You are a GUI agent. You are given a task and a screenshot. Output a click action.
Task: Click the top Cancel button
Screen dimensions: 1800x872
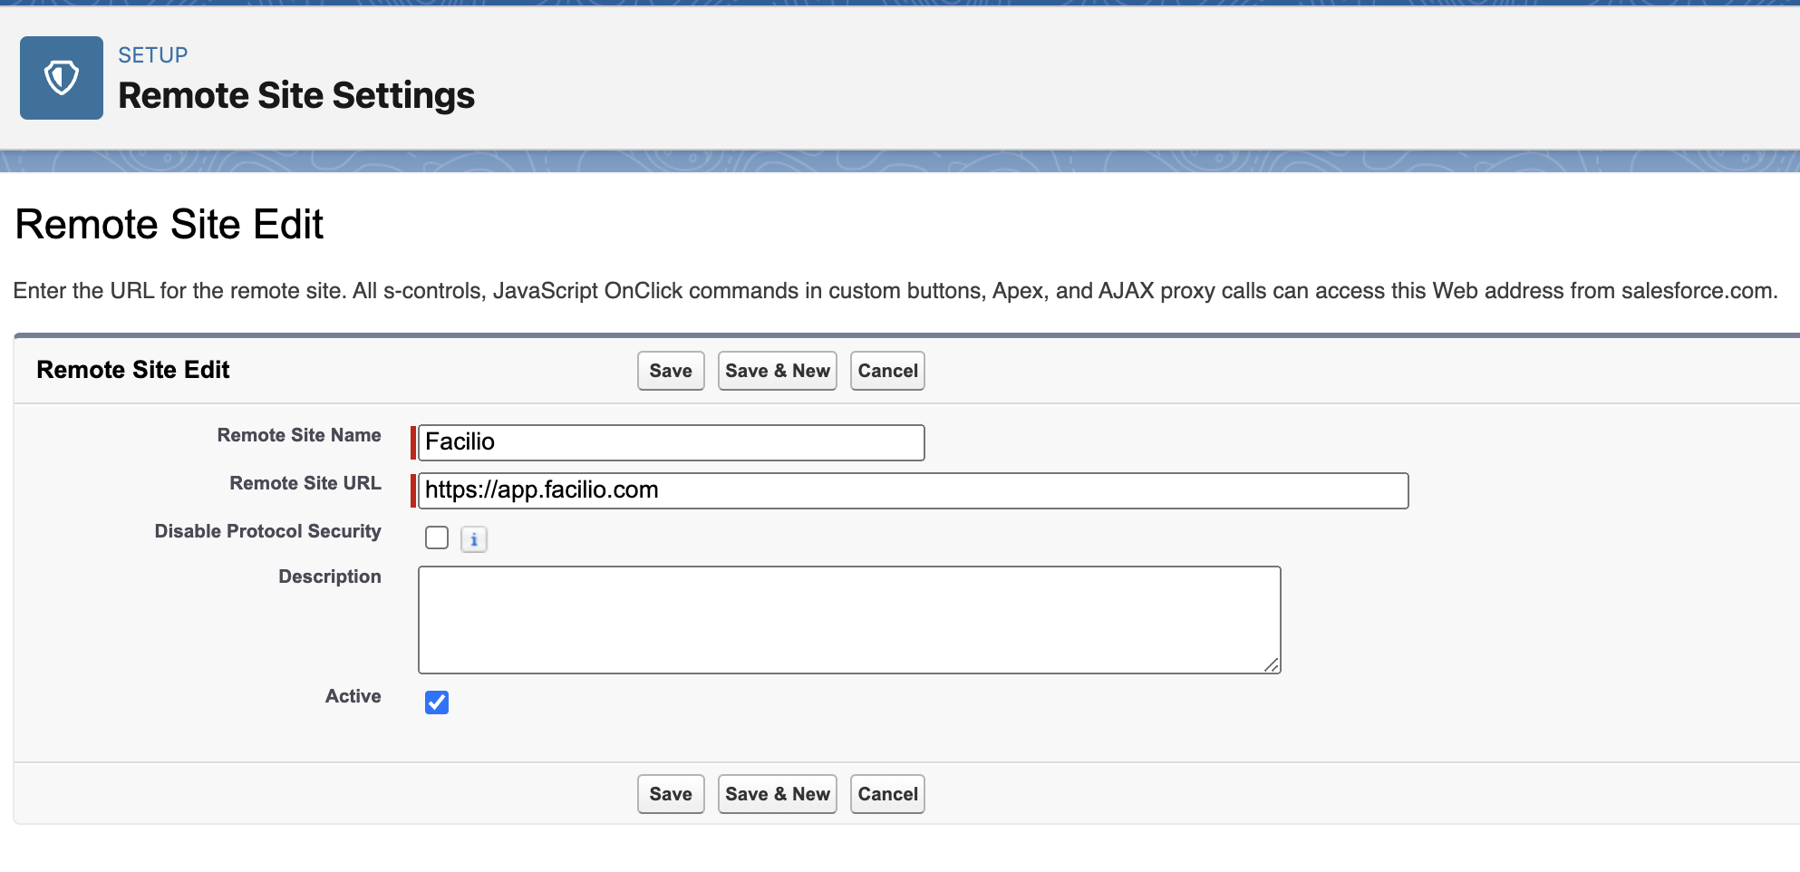pyautogui.click(x=886, y=371)
